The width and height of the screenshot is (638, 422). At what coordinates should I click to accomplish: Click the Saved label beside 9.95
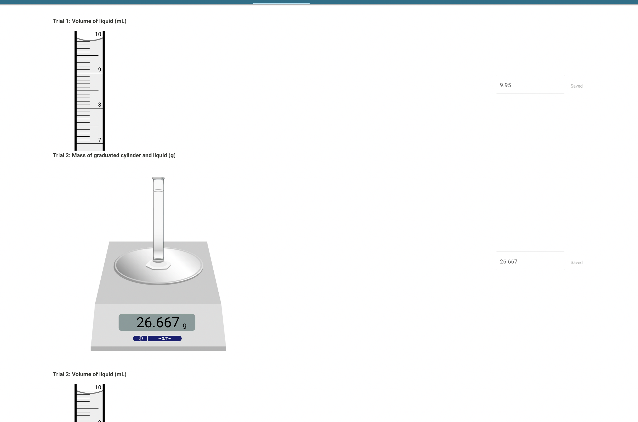pyautogui.click(x=576, y=86)
